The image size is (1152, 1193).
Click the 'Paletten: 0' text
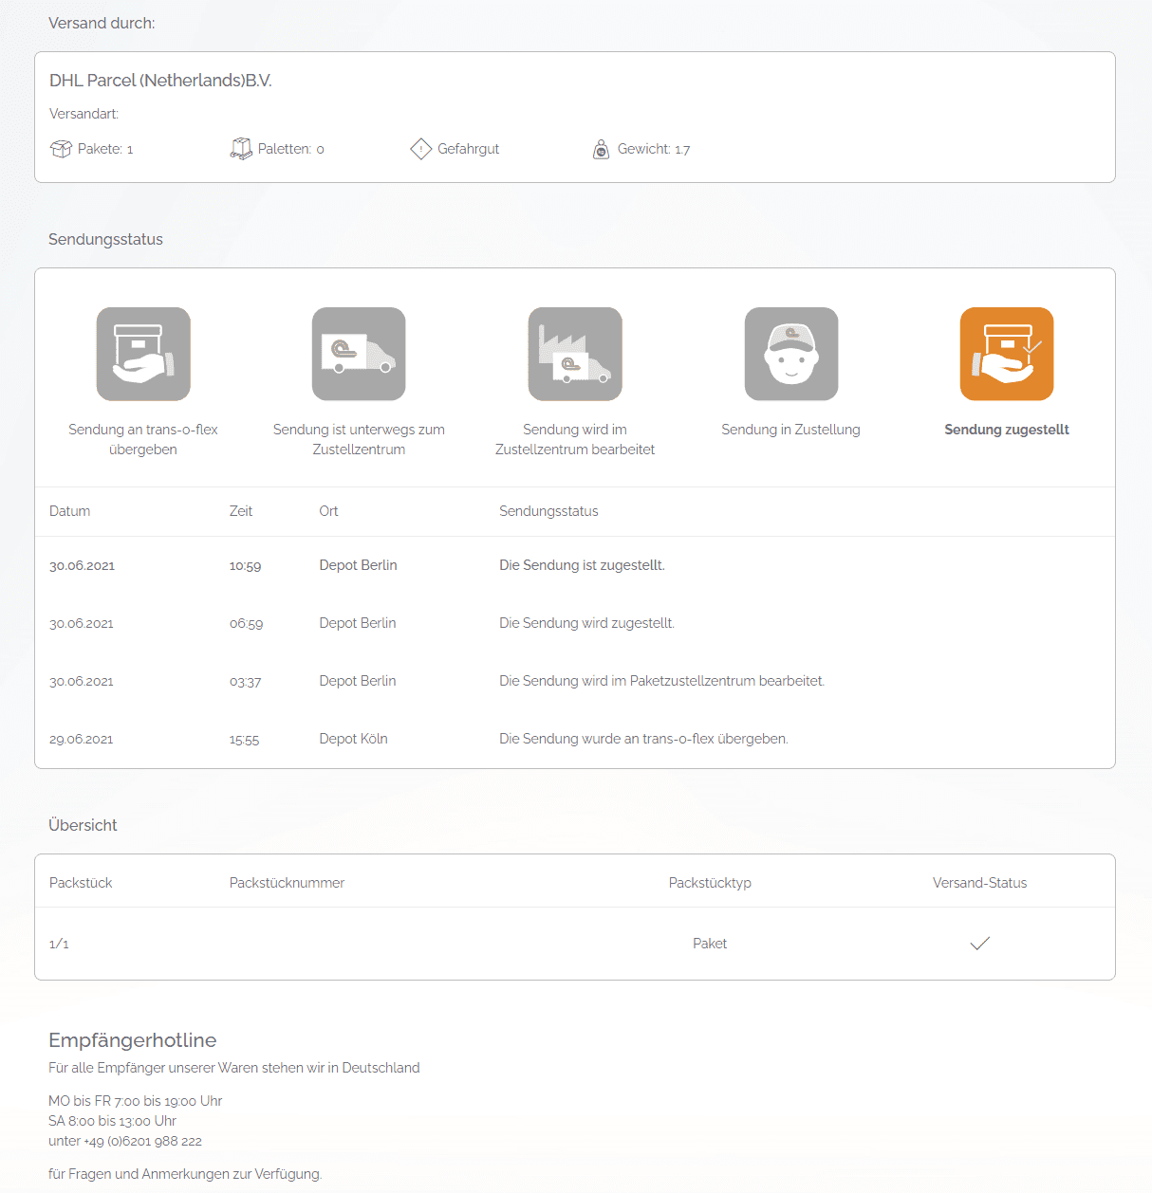tap(291, 149)
